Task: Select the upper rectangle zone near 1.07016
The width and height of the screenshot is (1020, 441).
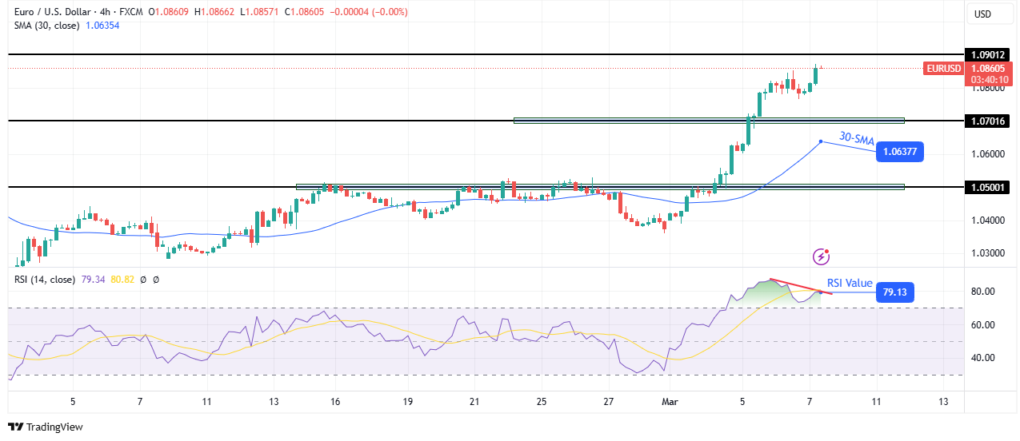Action: pos(708,121)
